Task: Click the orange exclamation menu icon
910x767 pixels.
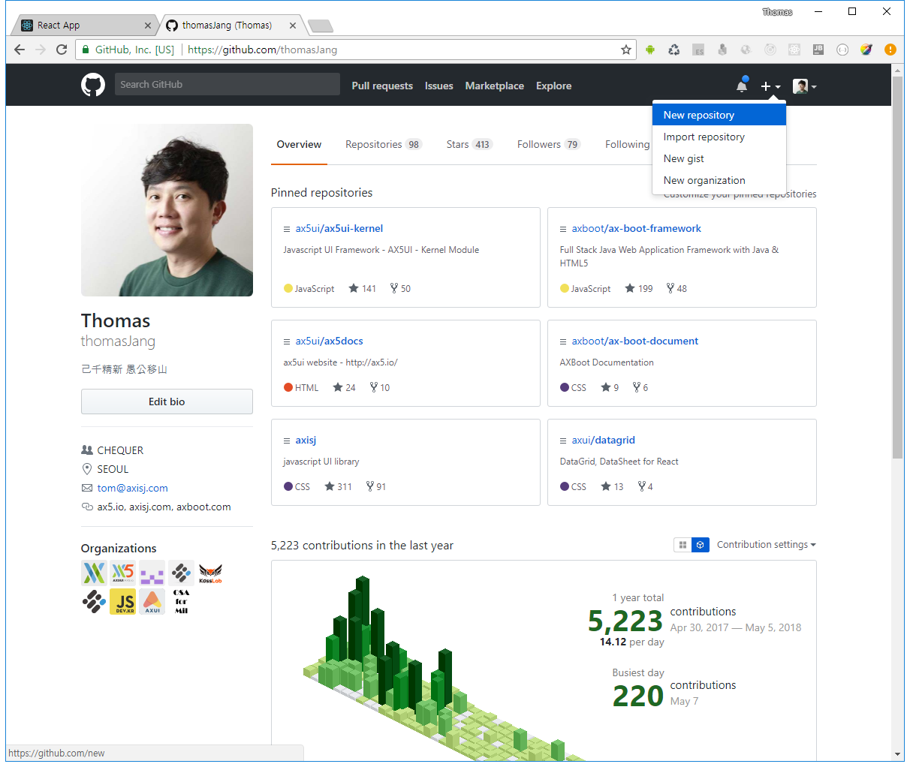Action: pos(890,50)
